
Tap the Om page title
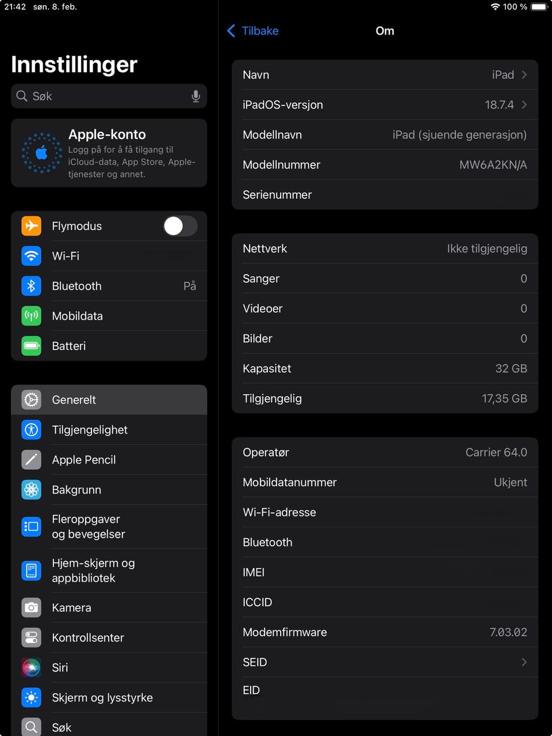(385, 30)
